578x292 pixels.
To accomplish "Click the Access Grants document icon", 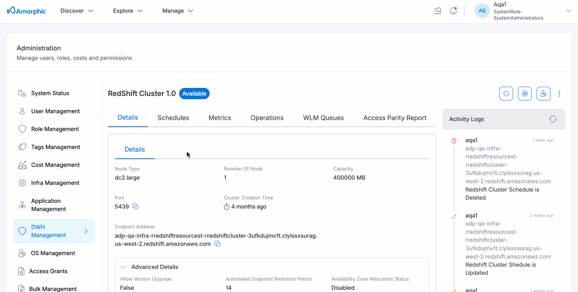I will click(x=21, y=271).
